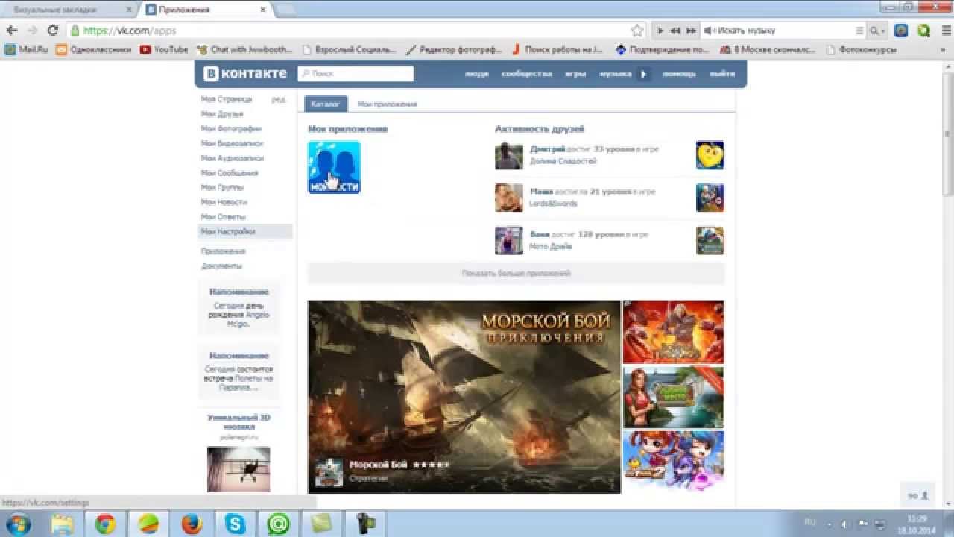Click the biplane ad image

click(238, 469)
